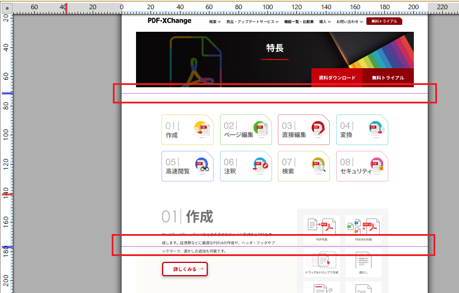The height and width of the screenshot is (293, 459).
Task: Click the 詳しくみる button
Action: point(185,269)
